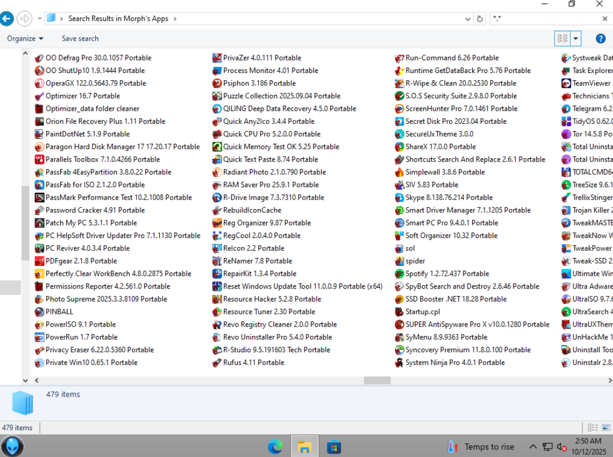Select the Startup.cpl icon
Screen dimensions: 613x457
[x=399, y=312]
